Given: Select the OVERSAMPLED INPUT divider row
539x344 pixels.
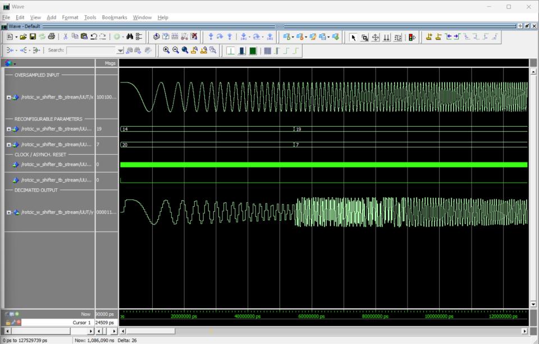Looking at the screenshot, I should [49, 75].
